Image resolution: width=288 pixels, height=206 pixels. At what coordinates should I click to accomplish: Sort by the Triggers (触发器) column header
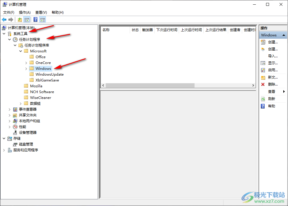pyautogui.click(x=148, y=30)
